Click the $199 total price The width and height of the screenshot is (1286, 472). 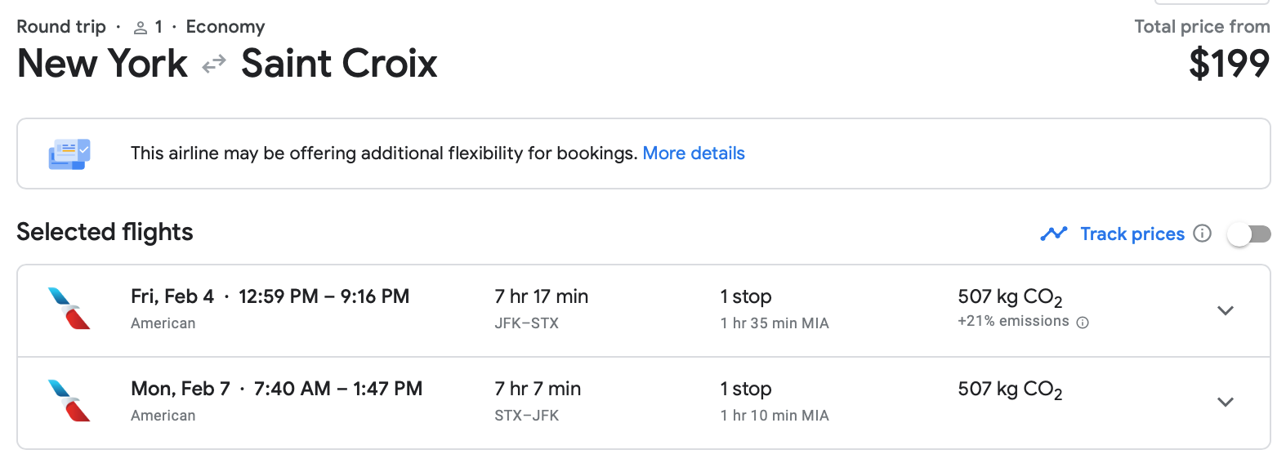coord(1229,64)
